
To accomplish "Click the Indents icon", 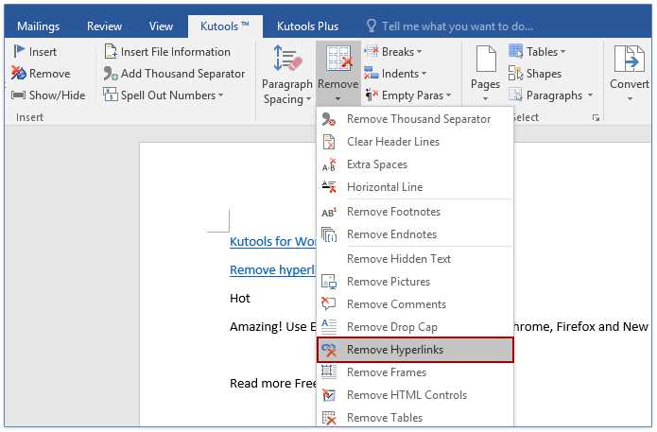I will pyautogui.click(x=372, y=74).
